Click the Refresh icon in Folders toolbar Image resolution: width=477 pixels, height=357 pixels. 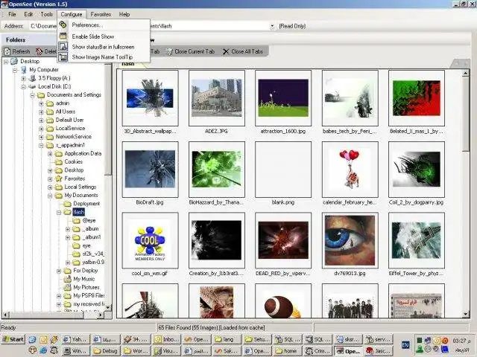pyautogui.click(x=7, y=51)
